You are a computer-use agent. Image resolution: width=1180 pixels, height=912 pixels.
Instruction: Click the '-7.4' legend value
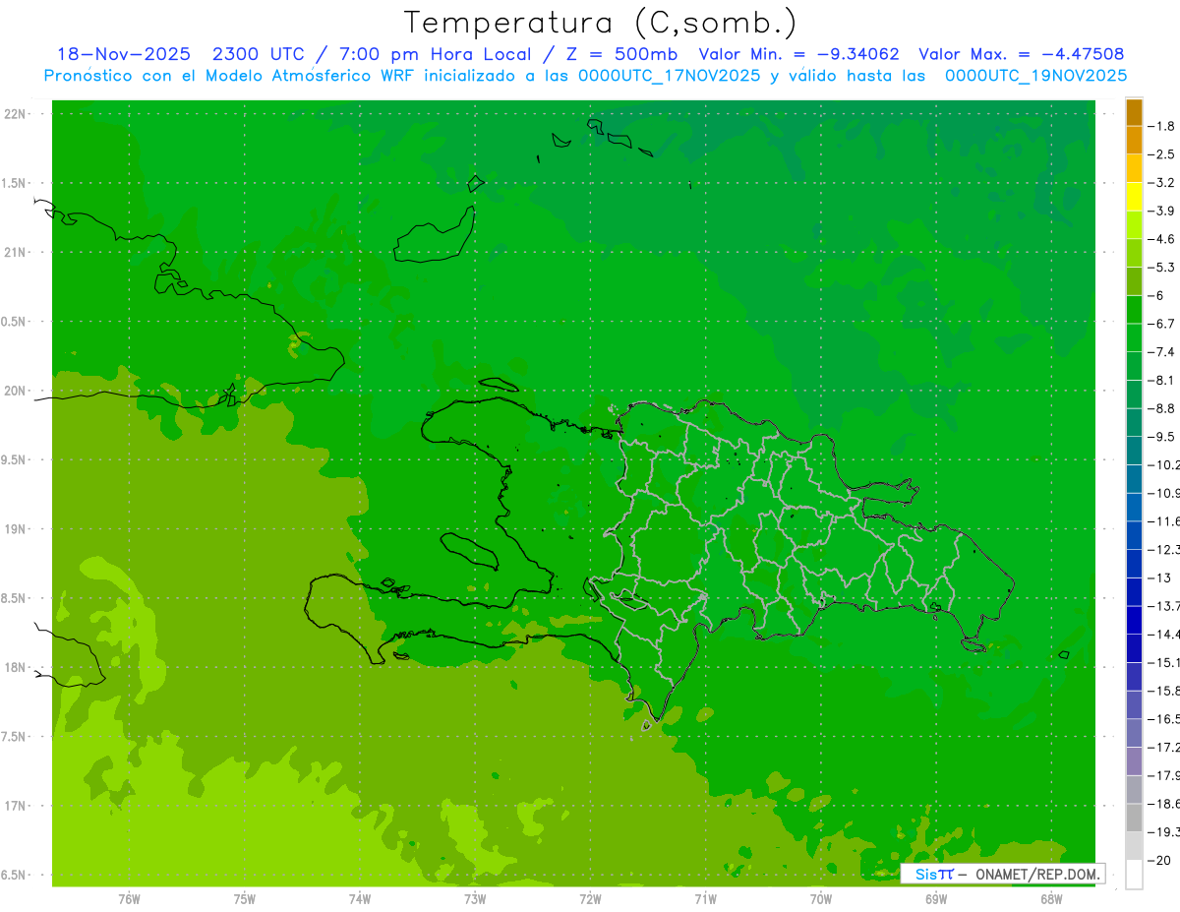(1162, 351)
